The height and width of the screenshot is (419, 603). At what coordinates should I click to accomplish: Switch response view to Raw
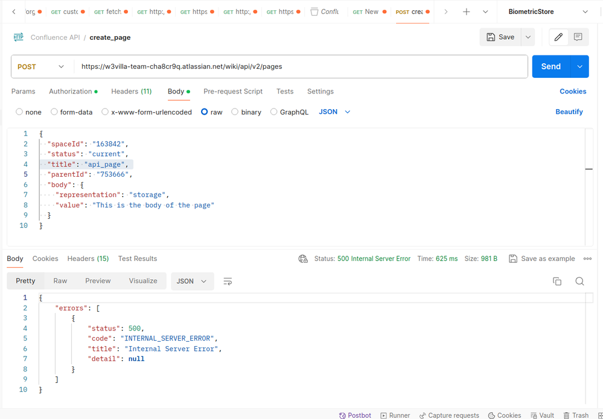pos(60,281)
